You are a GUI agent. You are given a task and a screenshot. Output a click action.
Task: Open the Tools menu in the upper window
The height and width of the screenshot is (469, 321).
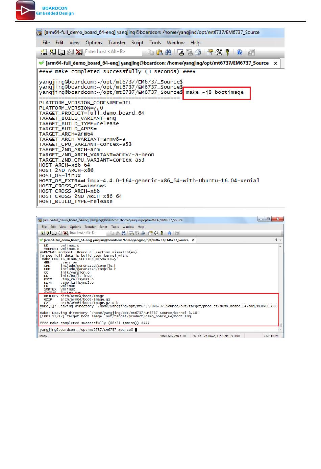[x=155, y=43]
